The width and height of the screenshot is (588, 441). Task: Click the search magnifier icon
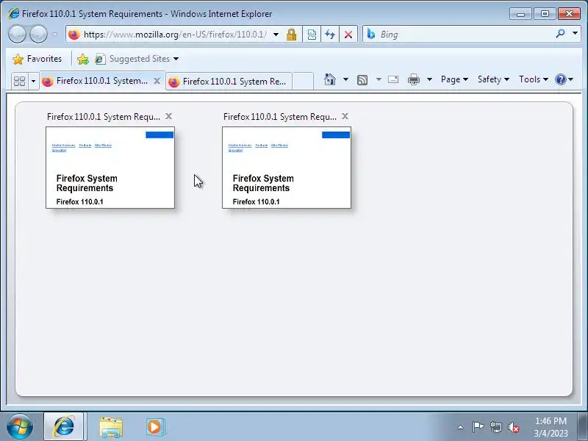(560, 34)
